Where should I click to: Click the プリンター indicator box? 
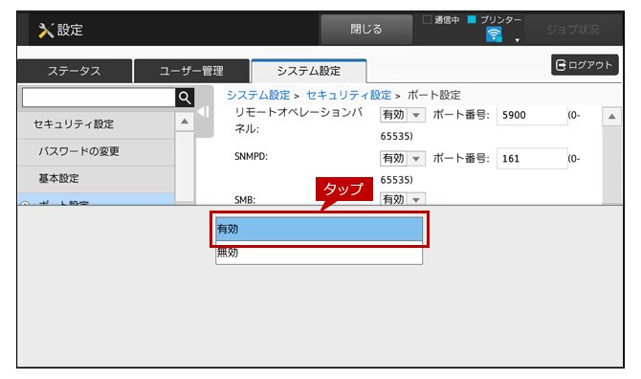[472, 20]
